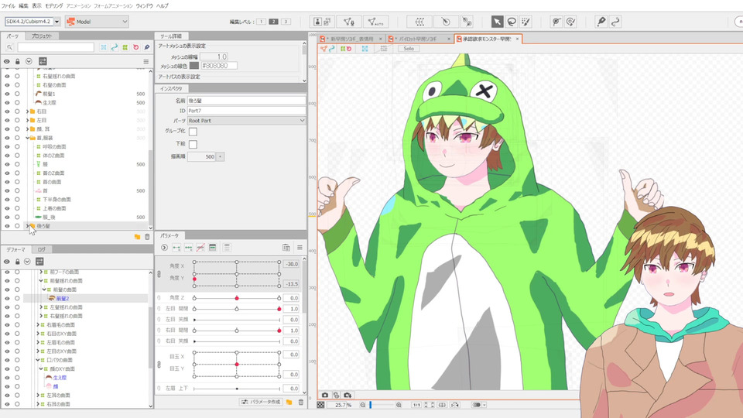This screenshot has width=743, height=418.
Task: Select the Lasso selection tool
Action: 512,22
